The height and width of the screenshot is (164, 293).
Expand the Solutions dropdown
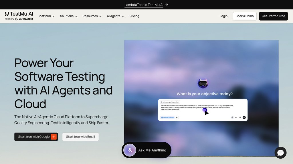69,16
